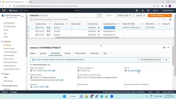Collapse the Elastic Block Store section
The image size is (176, 99).
(x=2, y=86)
